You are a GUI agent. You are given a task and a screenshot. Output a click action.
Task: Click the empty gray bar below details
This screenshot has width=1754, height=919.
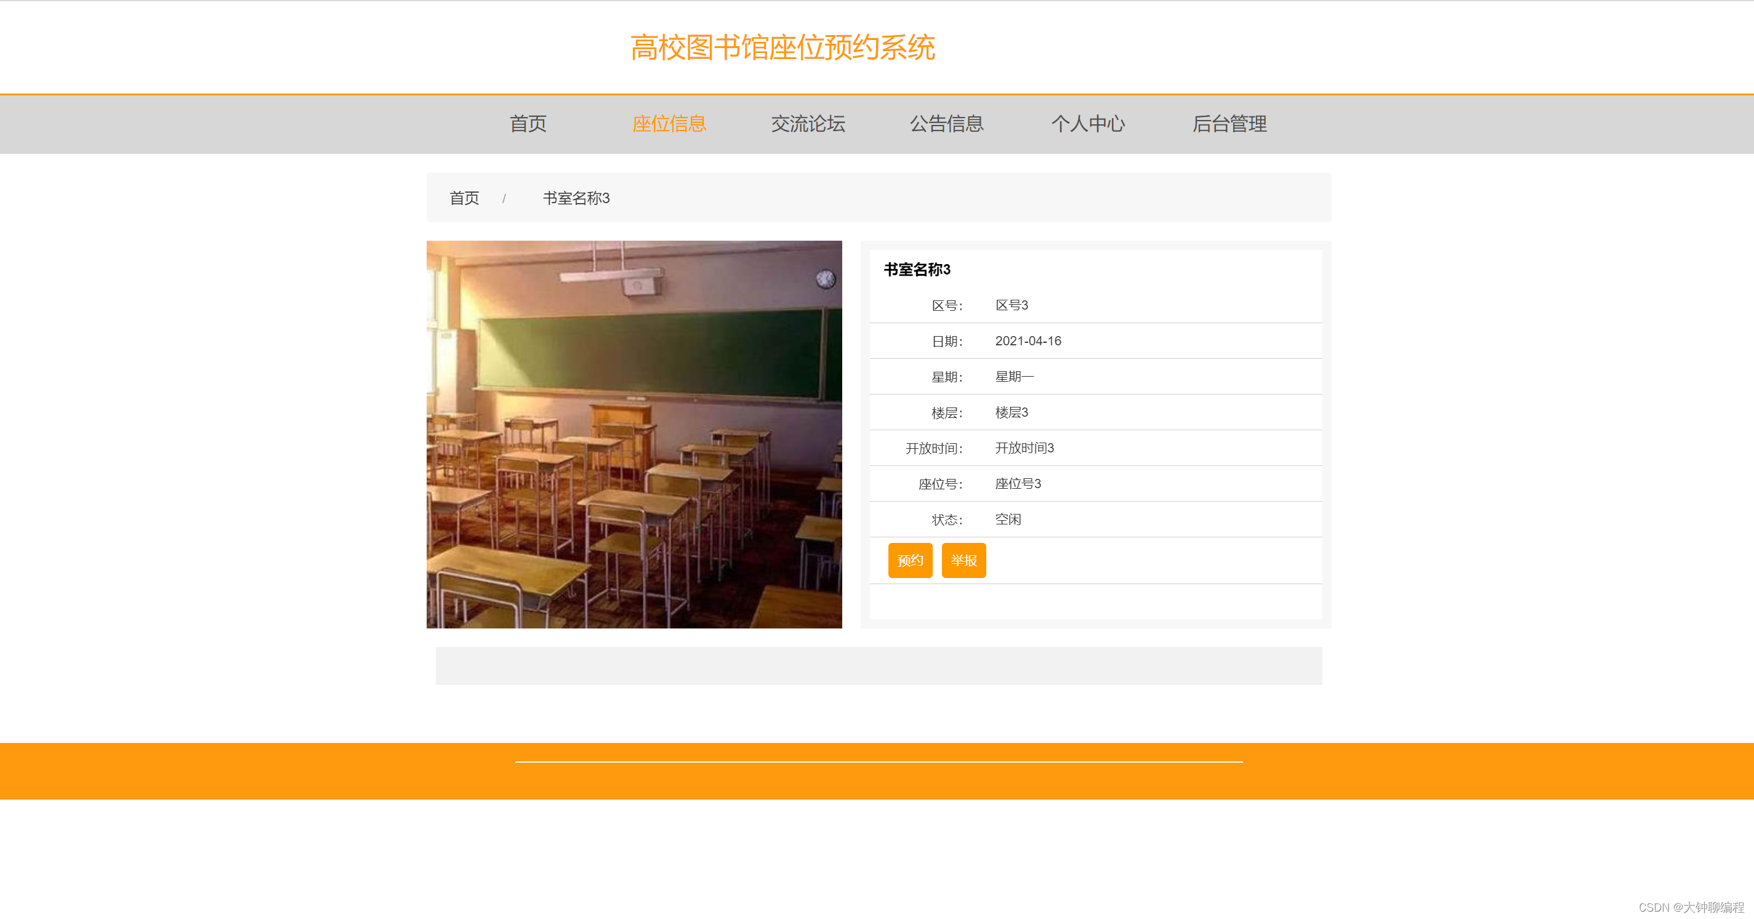879,665
